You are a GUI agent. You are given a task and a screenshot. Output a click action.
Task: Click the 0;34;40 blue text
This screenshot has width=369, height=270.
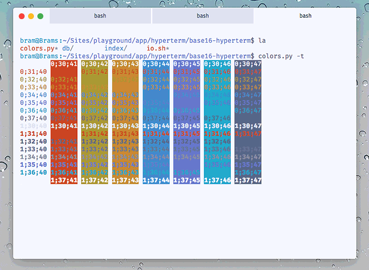pos(33,95)
